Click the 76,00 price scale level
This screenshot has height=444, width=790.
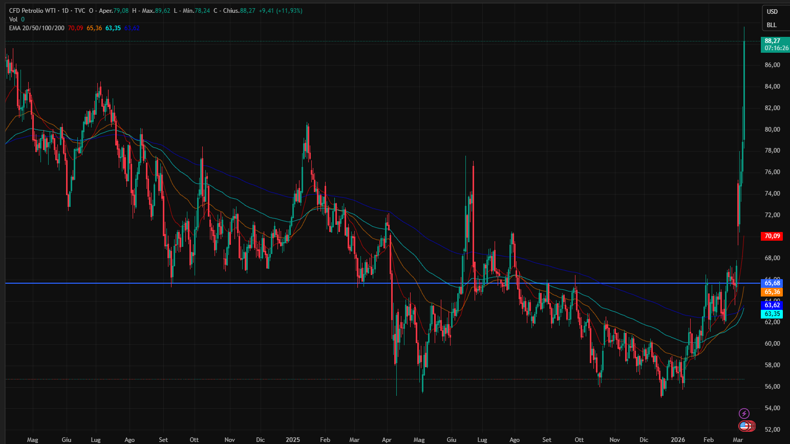pyautogui.click(x=772, y=172)
